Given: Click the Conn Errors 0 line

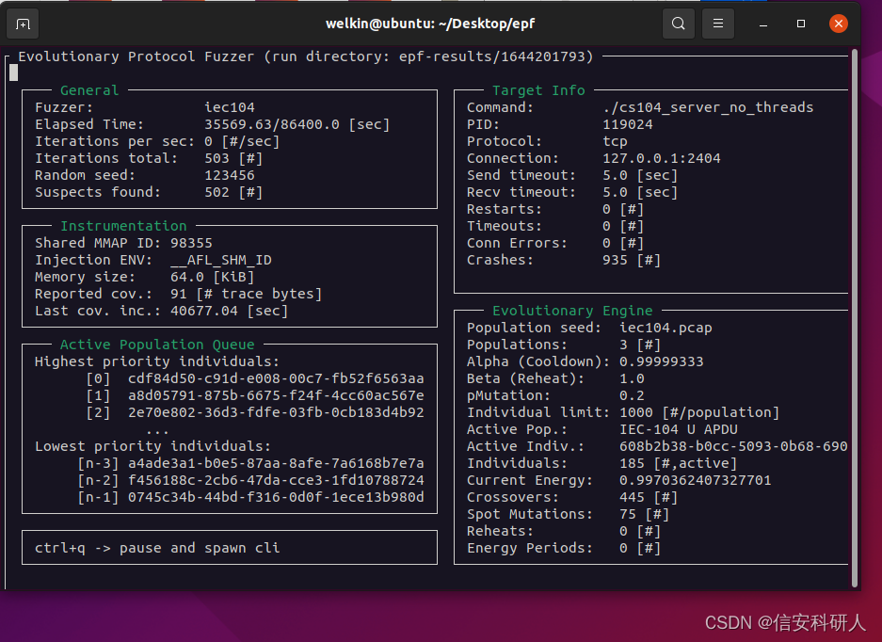Looking at the screenshot, I should 555,243.
